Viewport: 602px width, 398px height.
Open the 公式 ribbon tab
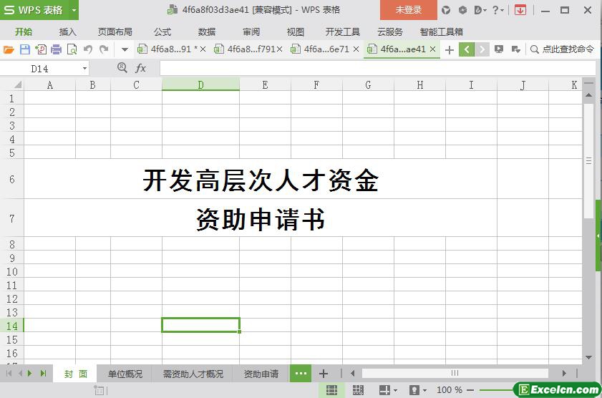(x=162, y=32)
